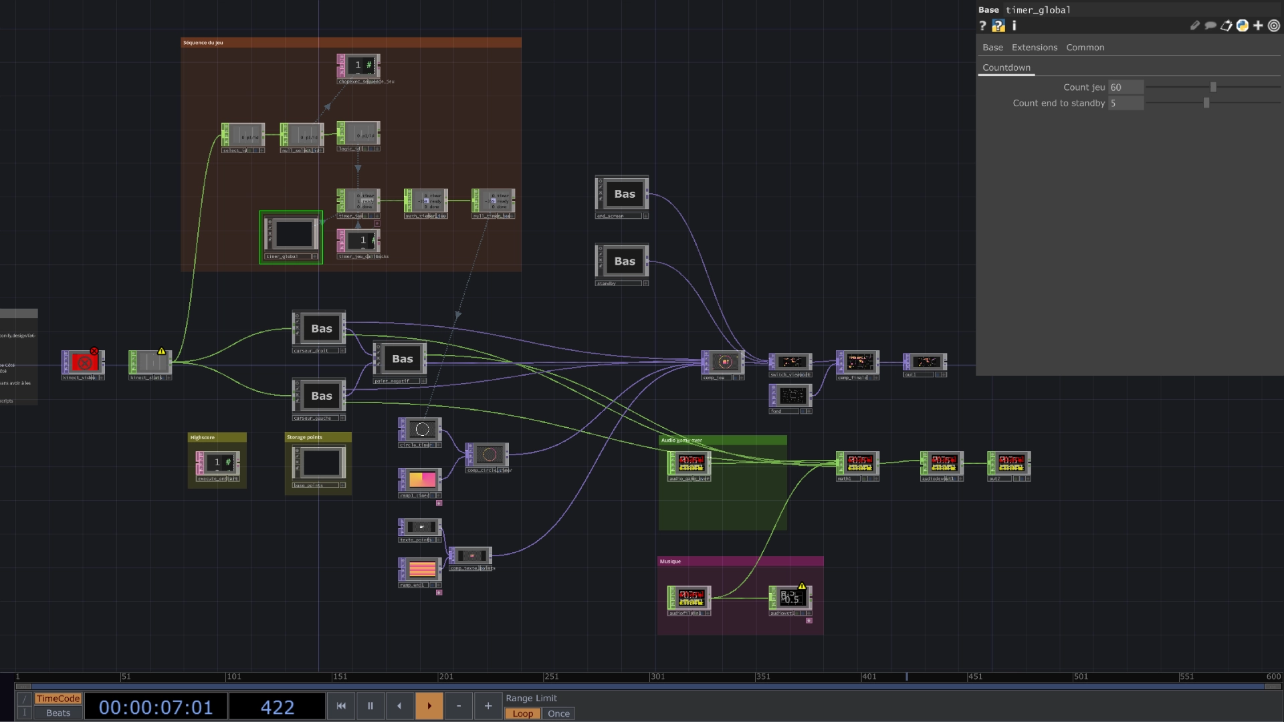Click the warning triangle on kinect_stats node
Image resolution: width=1284 pixels, height=722 pixels.
(161, 351)
